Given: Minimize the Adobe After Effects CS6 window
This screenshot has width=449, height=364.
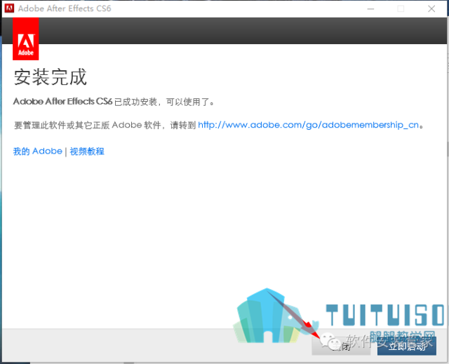Looking at the screenshot, I should click(371, 9).
